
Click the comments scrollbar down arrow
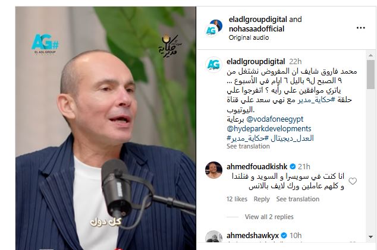point(370,237)
